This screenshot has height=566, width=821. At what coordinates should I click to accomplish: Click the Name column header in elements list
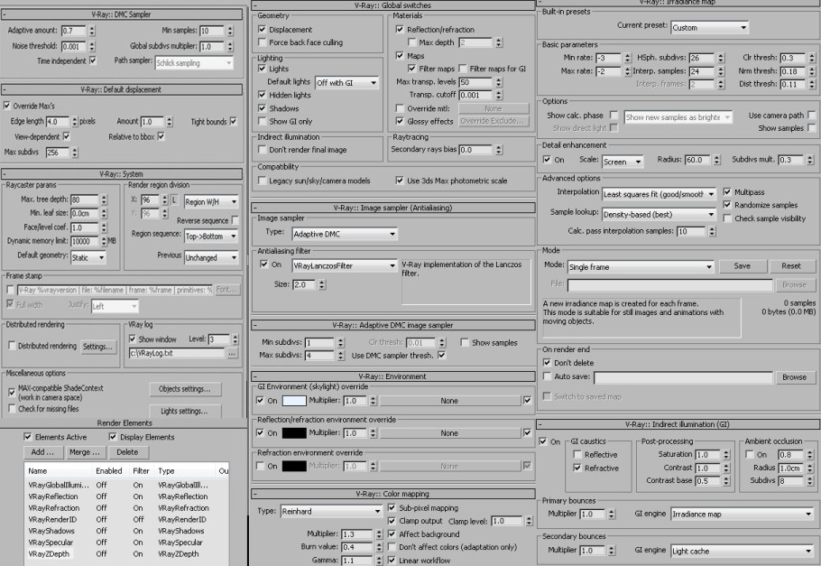(x=59, y=471)
